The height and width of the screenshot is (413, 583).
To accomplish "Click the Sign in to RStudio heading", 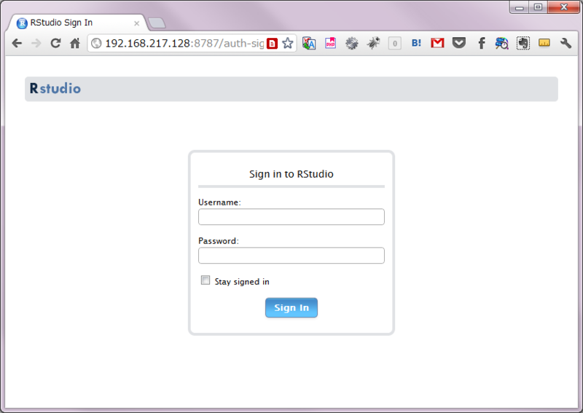I will (x=291, y=174).
